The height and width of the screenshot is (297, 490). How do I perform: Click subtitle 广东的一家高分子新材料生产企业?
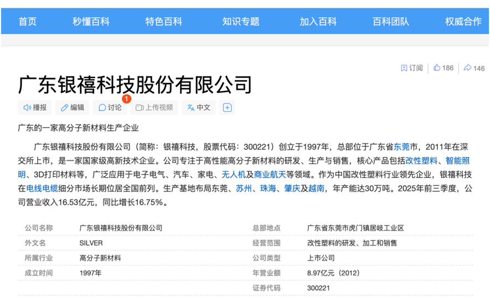pyautogui.click(x=78, y=128)
